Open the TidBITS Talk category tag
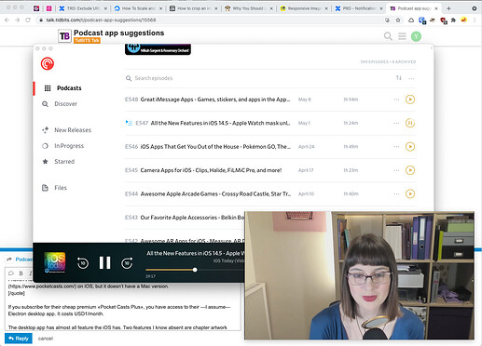Viewport: 482px width, 346px height. point(87,41)
